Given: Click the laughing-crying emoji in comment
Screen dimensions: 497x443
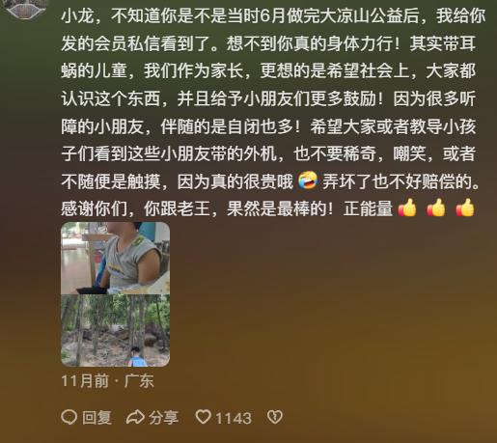Looking at the screenshot, I should [308, 180].
